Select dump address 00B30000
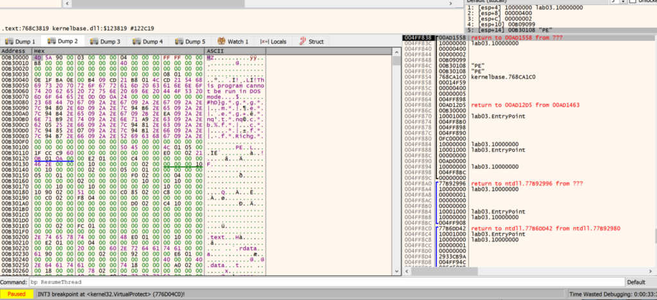The image size is (657, 300). tap(15, 57)
